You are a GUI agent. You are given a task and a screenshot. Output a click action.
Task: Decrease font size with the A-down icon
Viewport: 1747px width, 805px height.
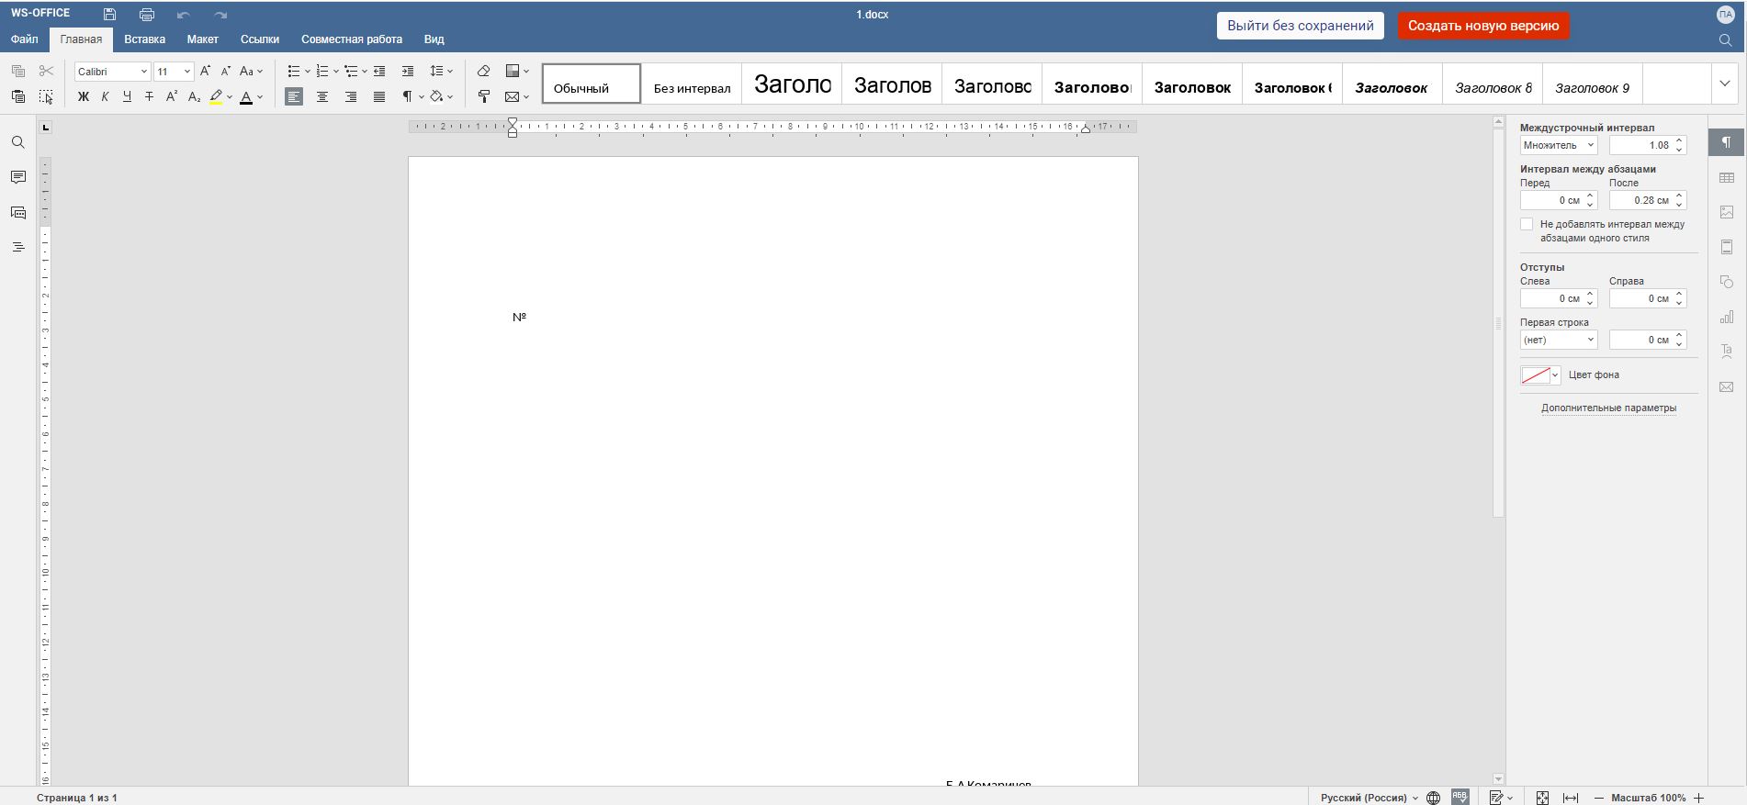click(226, 71)
